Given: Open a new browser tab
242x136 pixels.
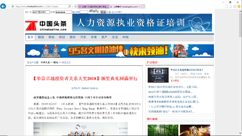Looking at the screenshot, I should (143, 7).
